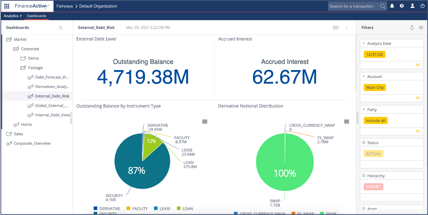The image size is (428, 215).
Task: Open the dashboard three-dot options menu
Action: pos(346,28)
